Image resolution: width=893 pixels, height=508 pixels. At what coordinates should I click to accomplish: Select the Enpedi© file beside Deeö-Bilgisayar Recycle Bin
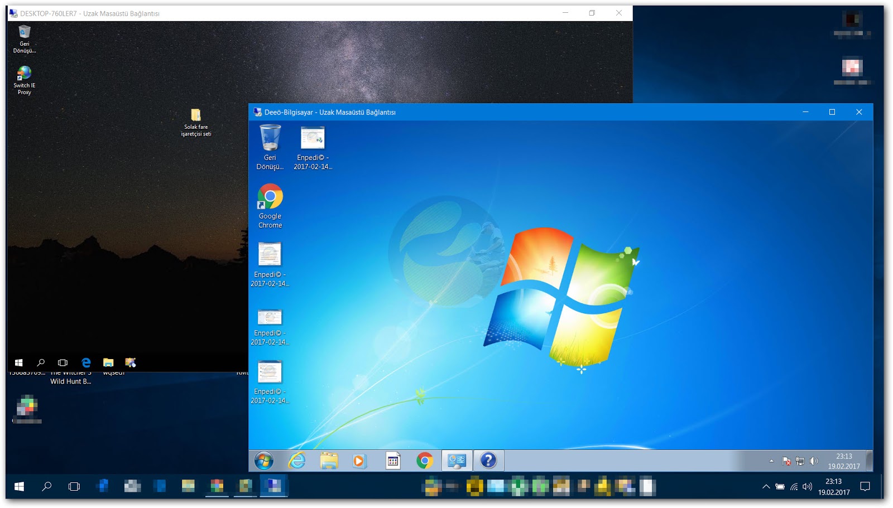(x=313, y=147)
